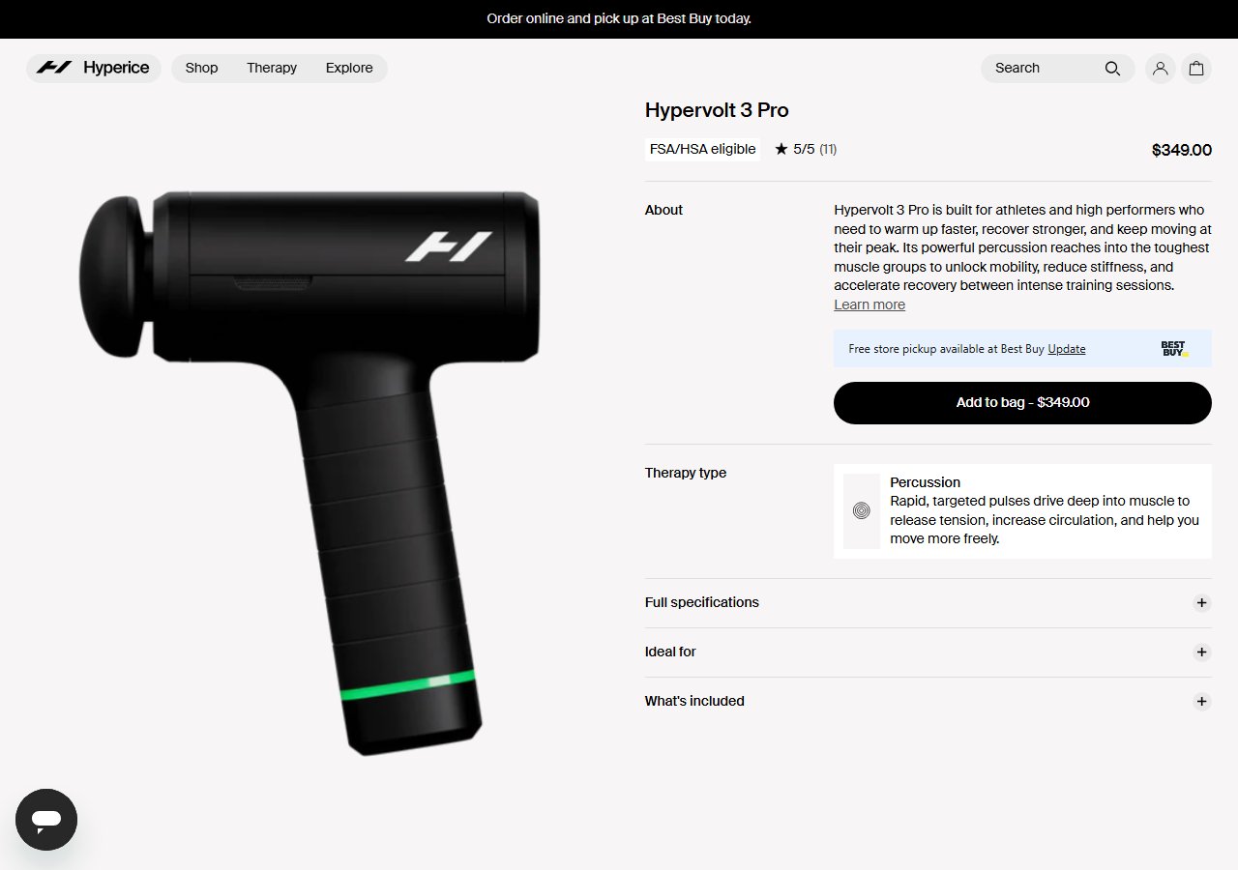Image resolution: width=1238 pixels, height=870 pixels.
Task: Open the user account icon
Action: (x=1160, y=68)
